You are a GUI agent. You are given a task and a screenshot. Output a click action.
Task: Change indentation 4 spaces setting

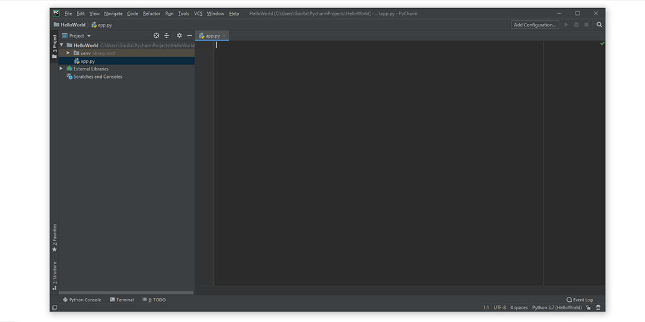(x=519, y=308)
